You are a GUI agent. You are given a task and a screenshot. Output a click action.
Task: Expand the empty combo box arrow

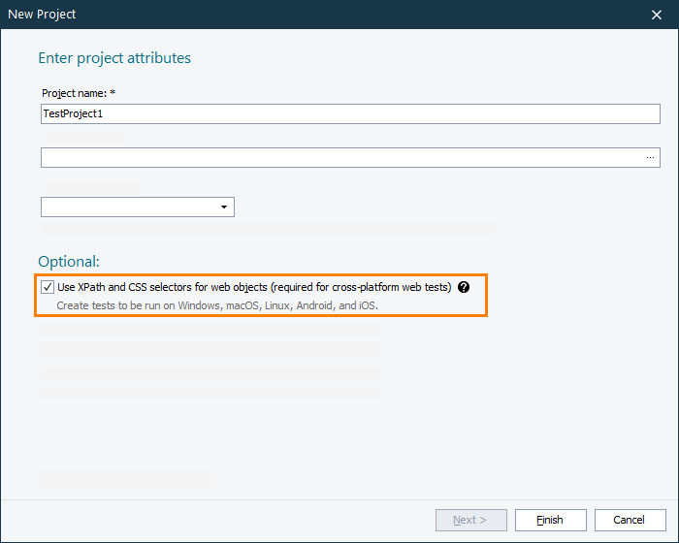pyautogui.click(x=224, y=208)
